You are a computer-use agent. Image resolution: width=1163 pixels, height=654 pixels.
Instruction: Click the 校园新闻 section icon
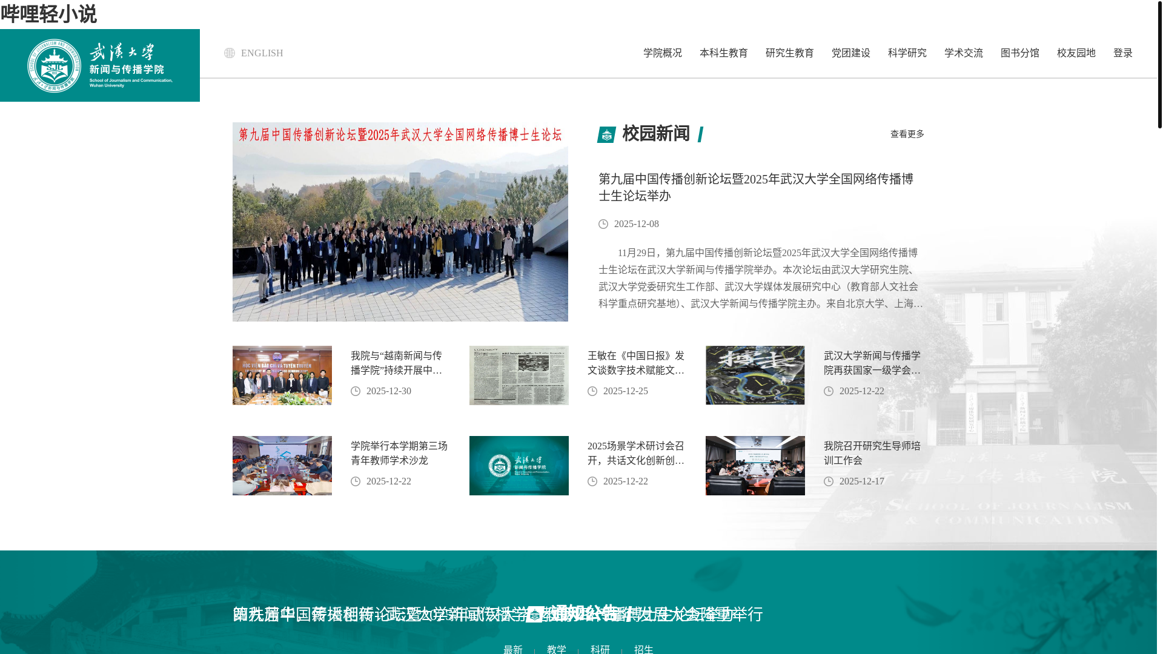click(607, 135)
